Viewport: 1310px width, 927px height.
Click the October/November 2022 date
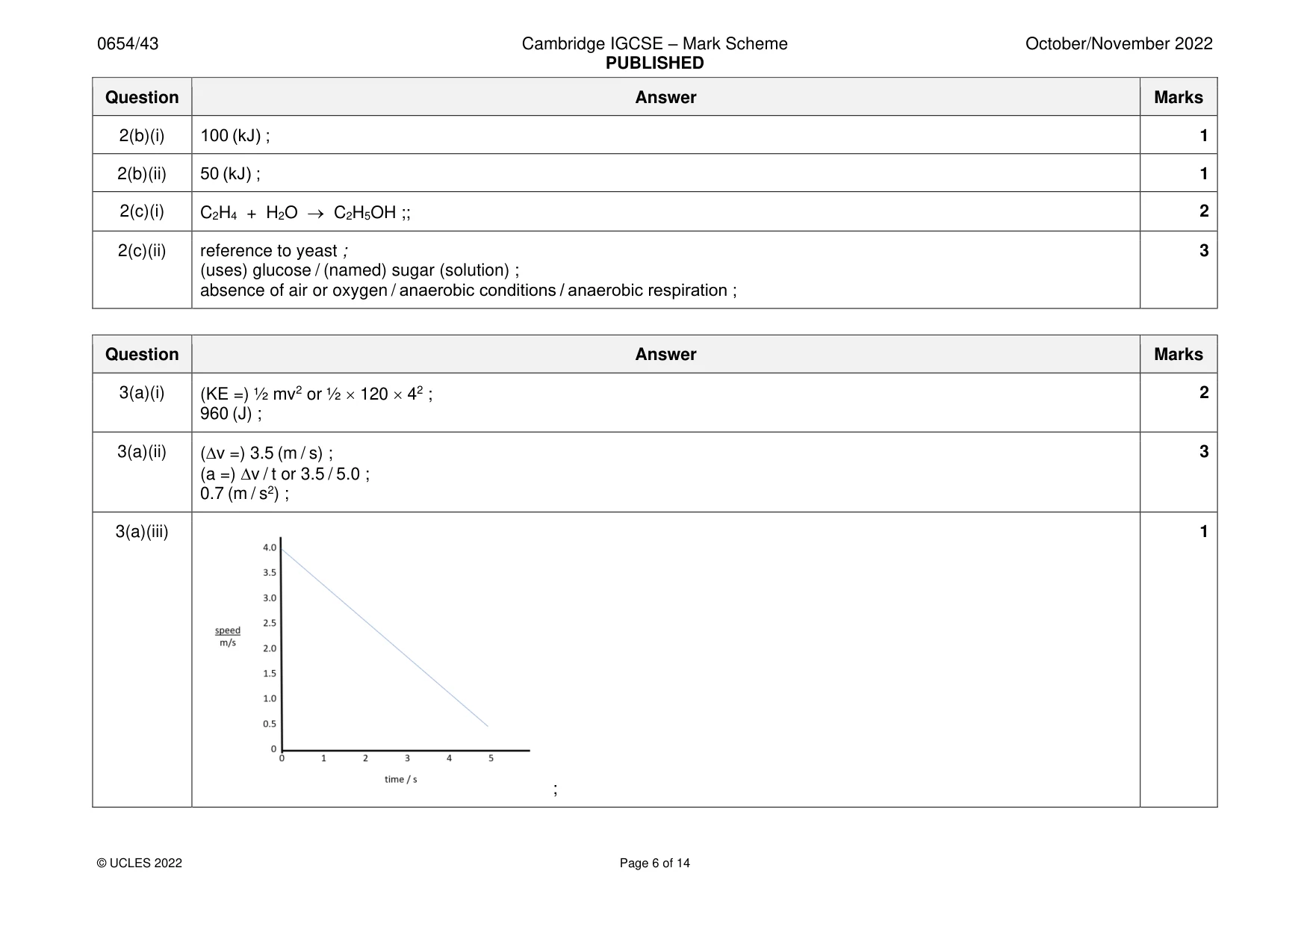1118,44
